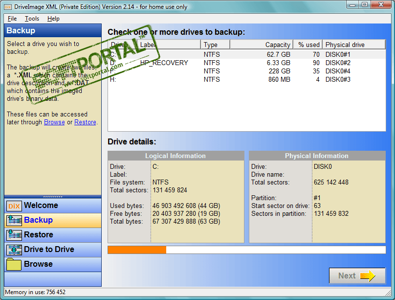The height and width of the screenshot is (300, 395).
Task: Follow the Restore hyperlink in help text
Action: tap(85, 122)
